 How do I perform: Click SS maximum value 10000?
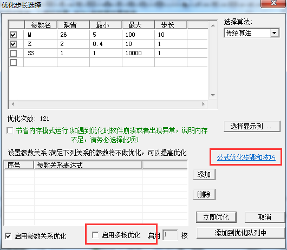[139, 53]
